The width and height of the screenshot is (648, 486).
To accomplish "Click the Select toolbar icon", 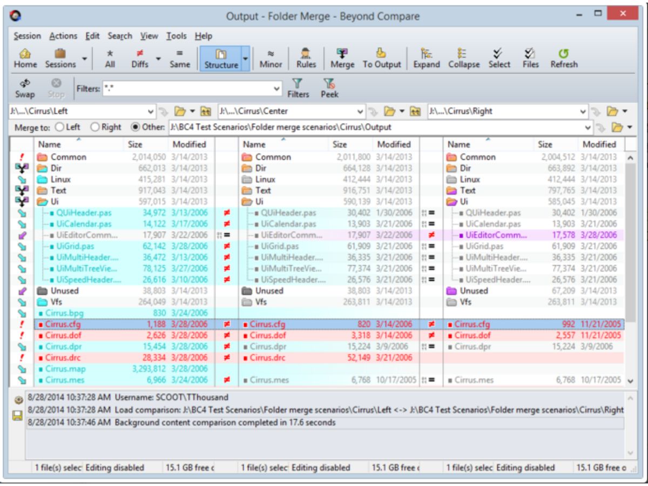I will click(500, 58).
